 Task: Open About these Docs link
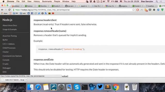[10, 26]
